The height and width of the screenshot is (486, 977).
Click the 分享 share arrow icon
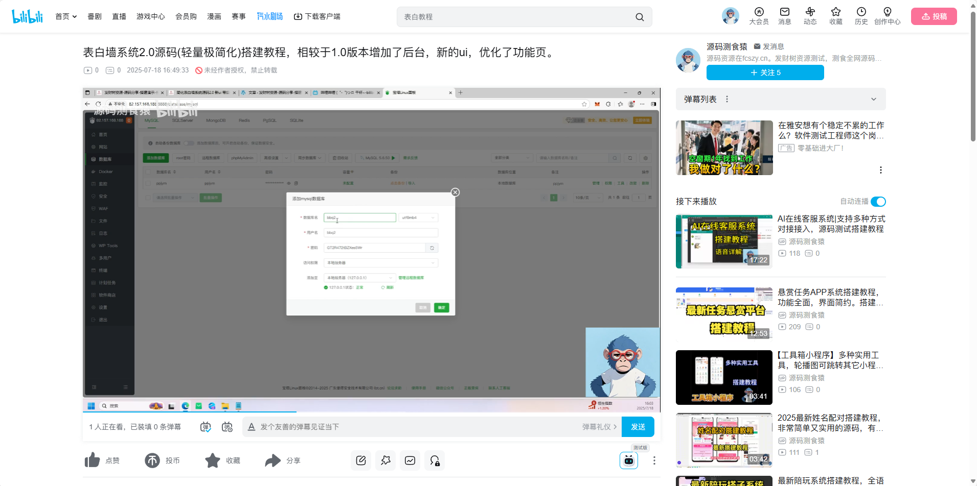273,460
